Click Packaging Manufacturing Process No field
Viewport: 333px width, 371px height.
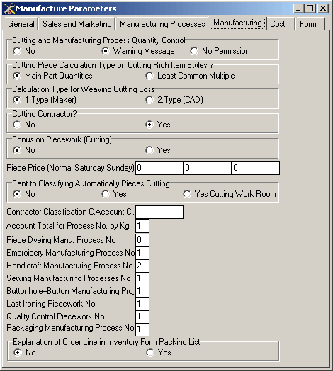142,330
